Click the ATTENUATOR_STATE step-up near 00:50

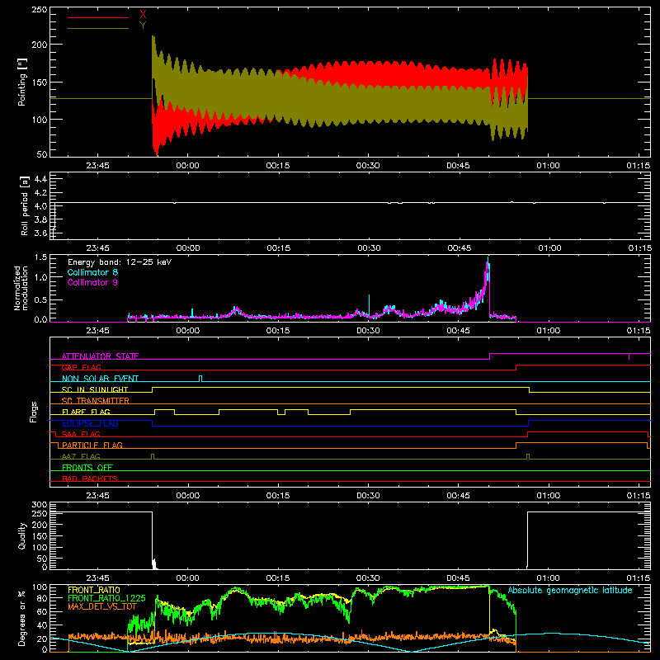click(x=489, y=356)
